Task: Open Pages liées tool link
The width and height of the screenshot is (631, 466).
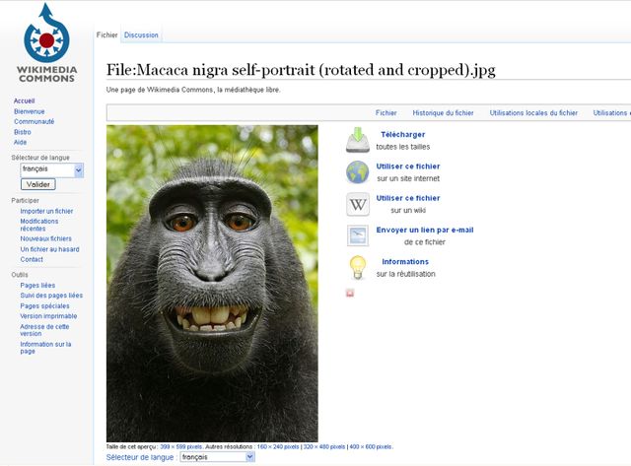Action: tap(37, 285)
